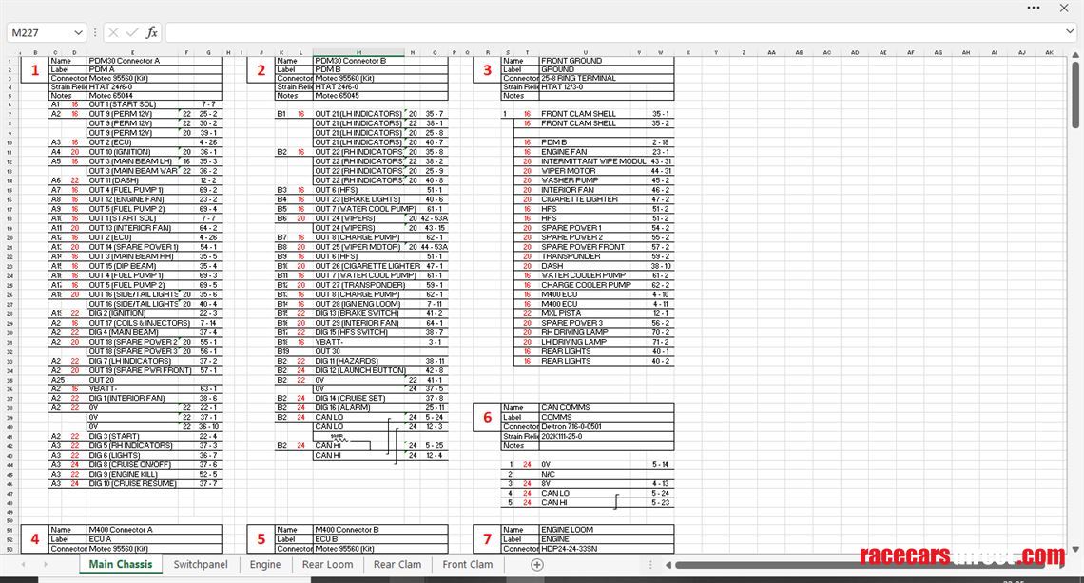1084x583 pixels.
Task: Click the Insert Function fx icon
Action: (151, 32)
